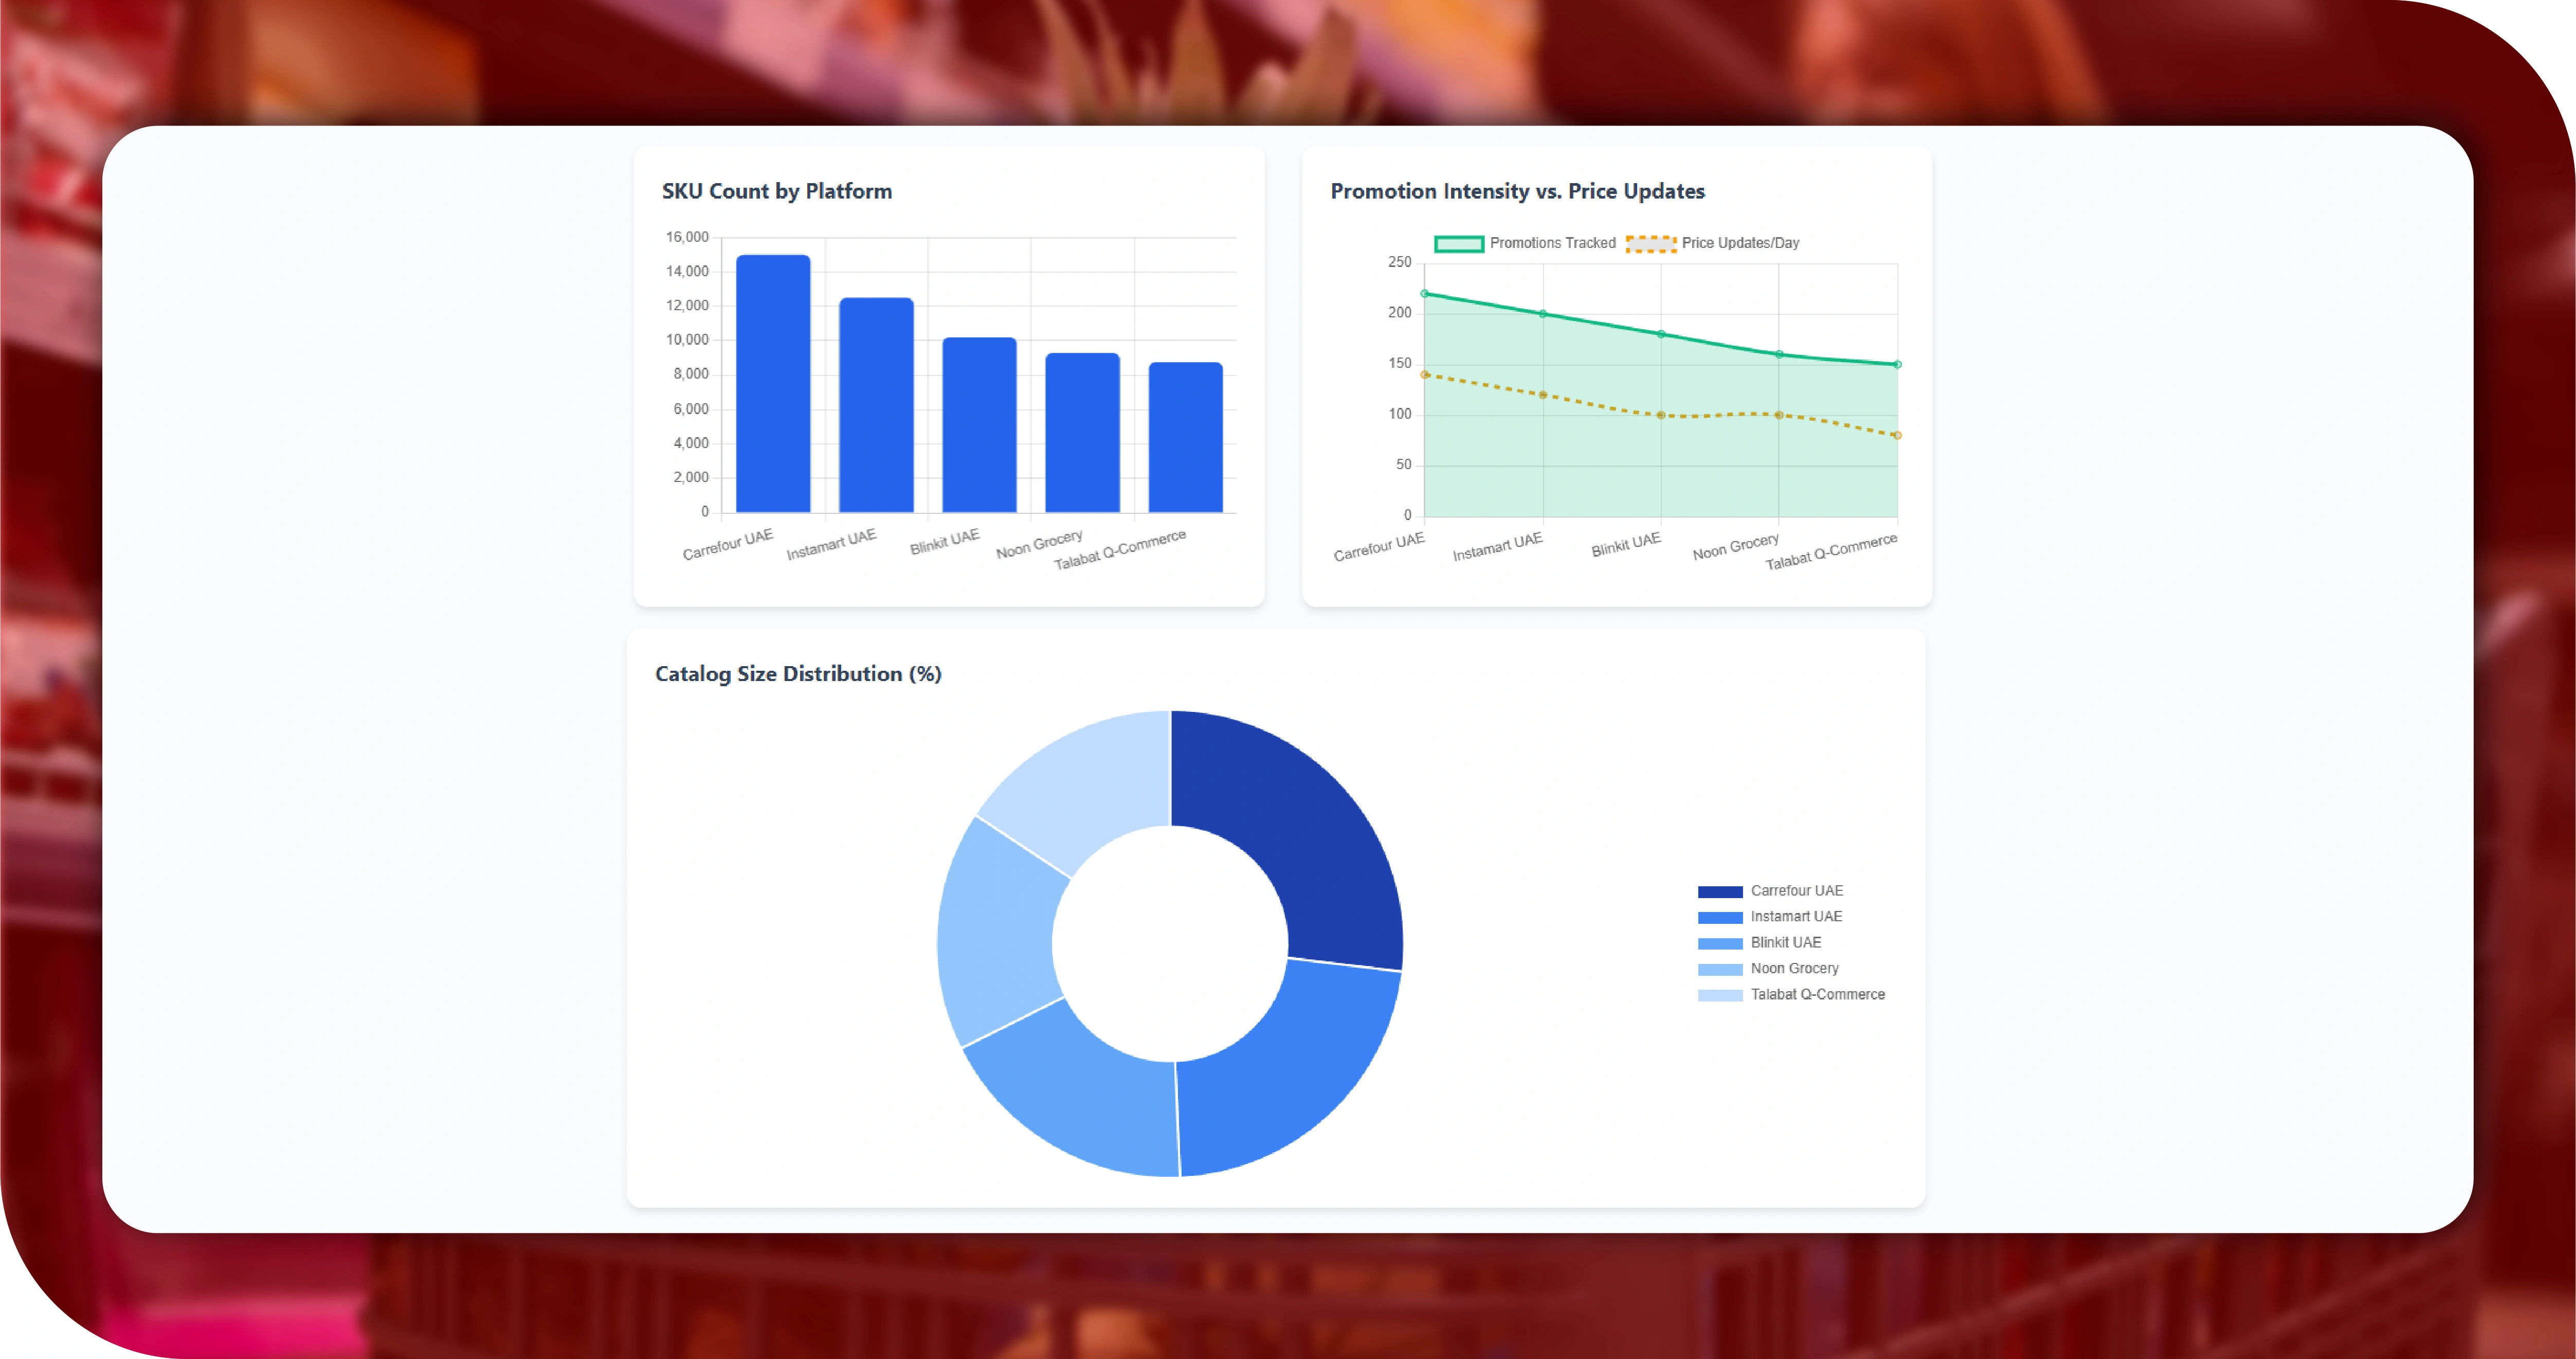Click the SKU Count by Platform title
This screenshot has height=1359, width=2576.
[x=776, y=191]
